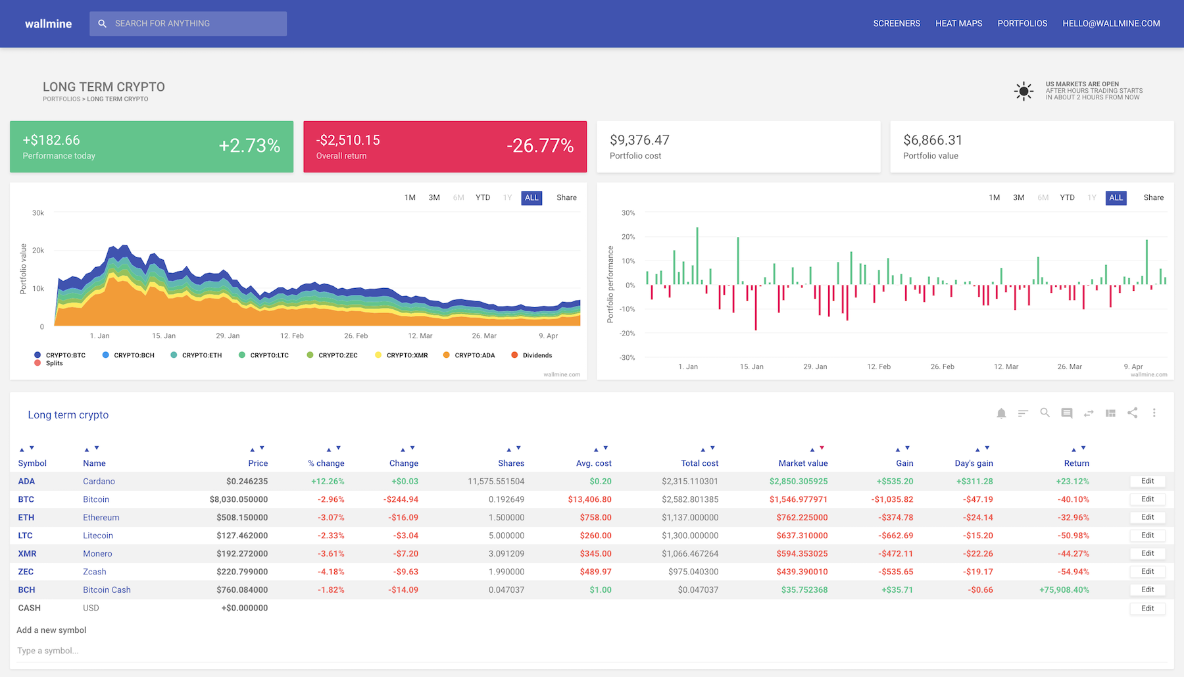Toggle Splits series in chart legend

click(49, 363)
